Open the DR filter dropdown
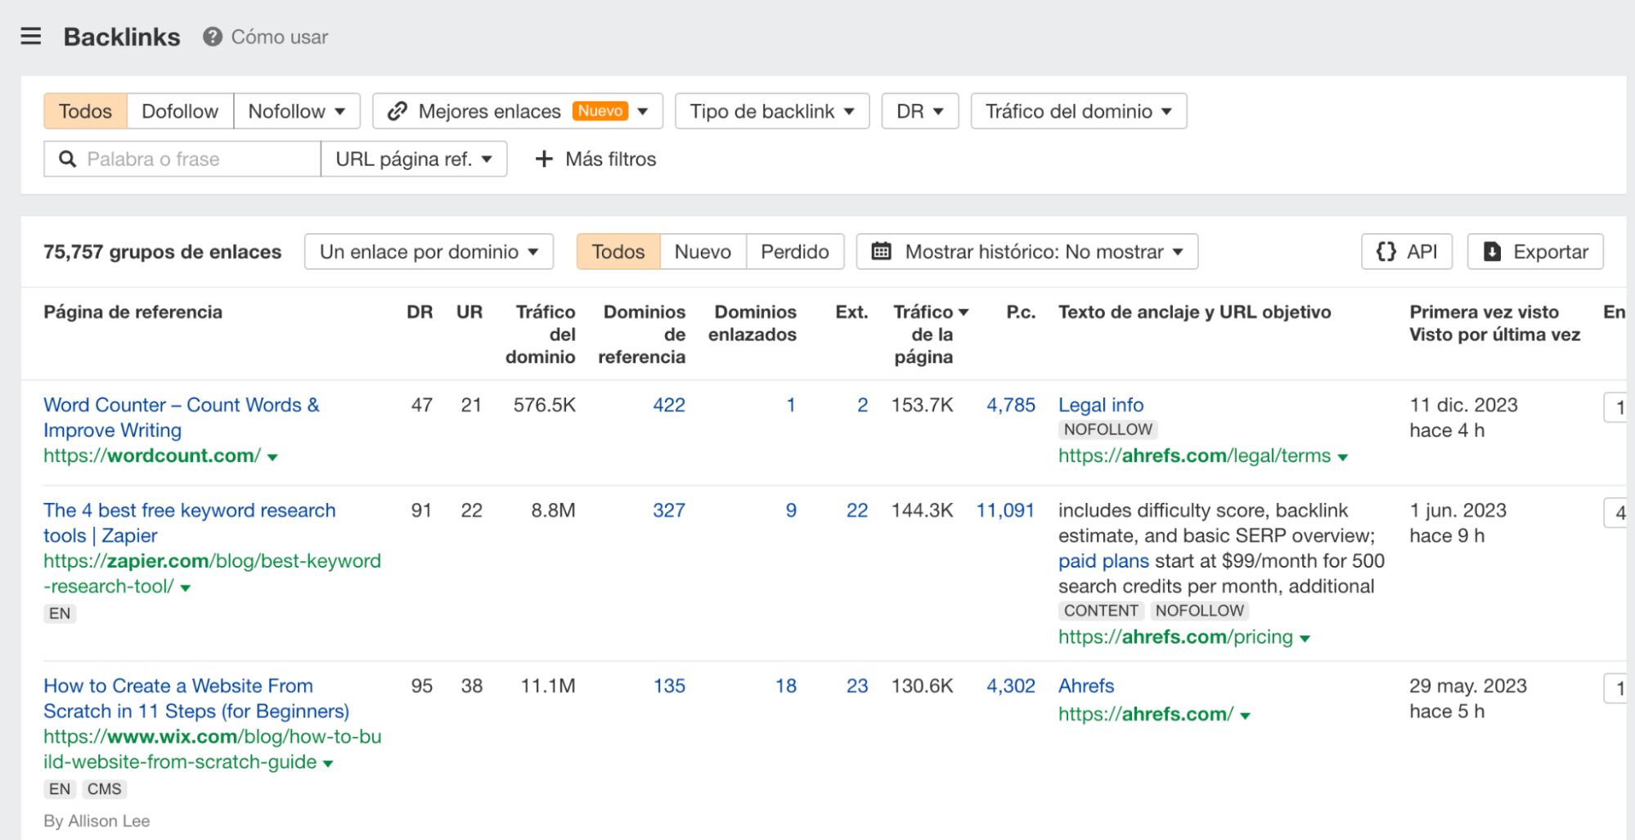 pos(919,110)
